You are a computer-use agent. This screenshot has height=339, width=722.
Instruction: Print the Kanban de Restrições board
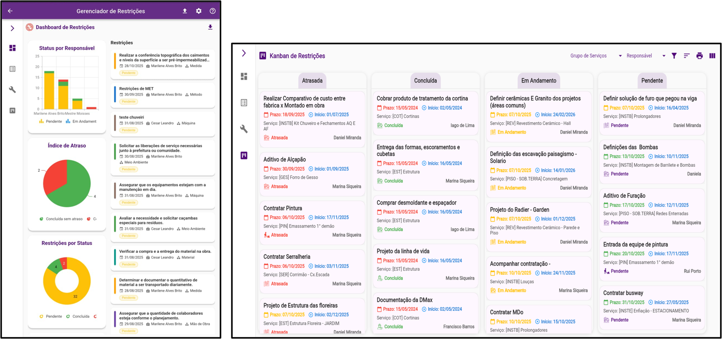699,56
